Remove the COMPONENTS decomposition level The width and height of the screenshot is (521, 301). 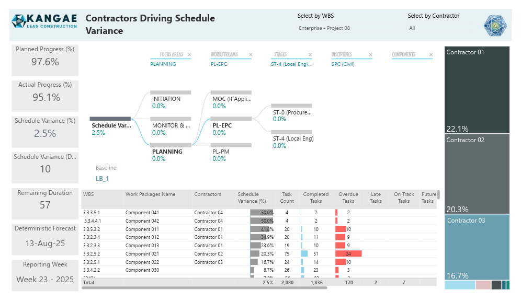point(431,54)
